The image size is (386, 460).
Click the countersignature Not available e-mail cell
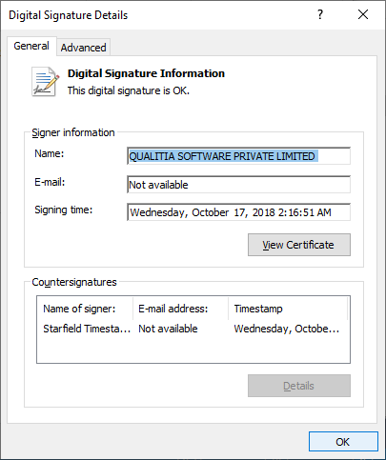point(168,329)
